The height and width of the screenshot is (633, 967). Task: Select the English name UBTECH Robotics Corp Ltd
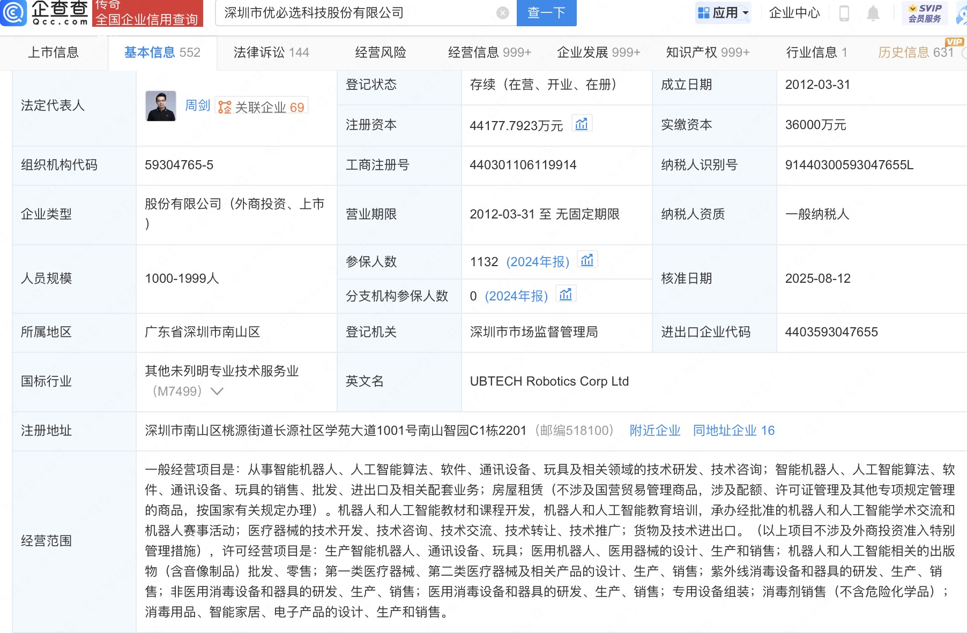point(549,381)
